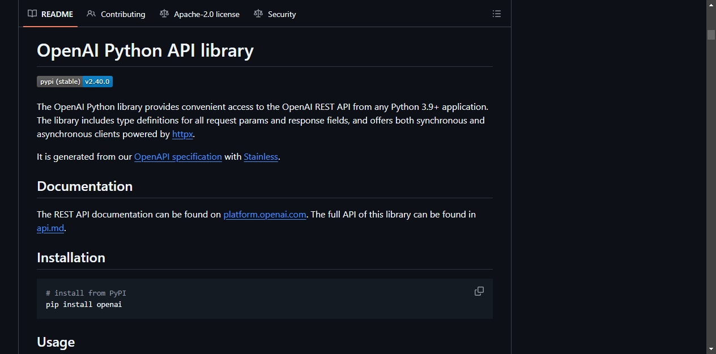
Task: Click the 'Installation' heading
Action: [71, 258]
